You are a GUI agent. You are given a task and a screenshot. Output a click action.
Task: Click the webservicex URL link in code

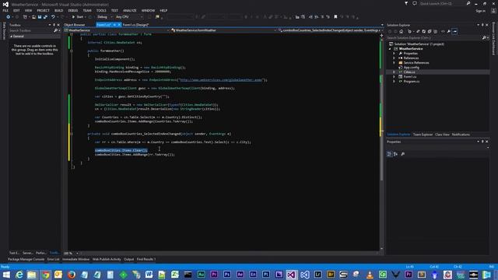pos(221,80)
